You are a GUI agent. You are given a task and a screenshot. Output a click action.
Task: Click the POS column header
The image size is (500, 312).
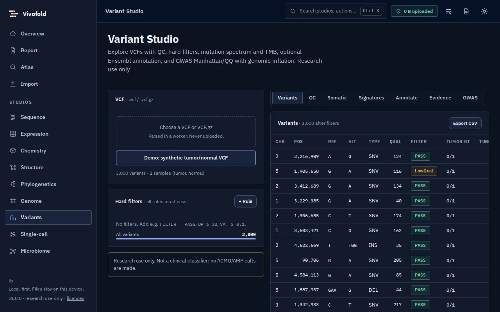(x=298, y=142)
